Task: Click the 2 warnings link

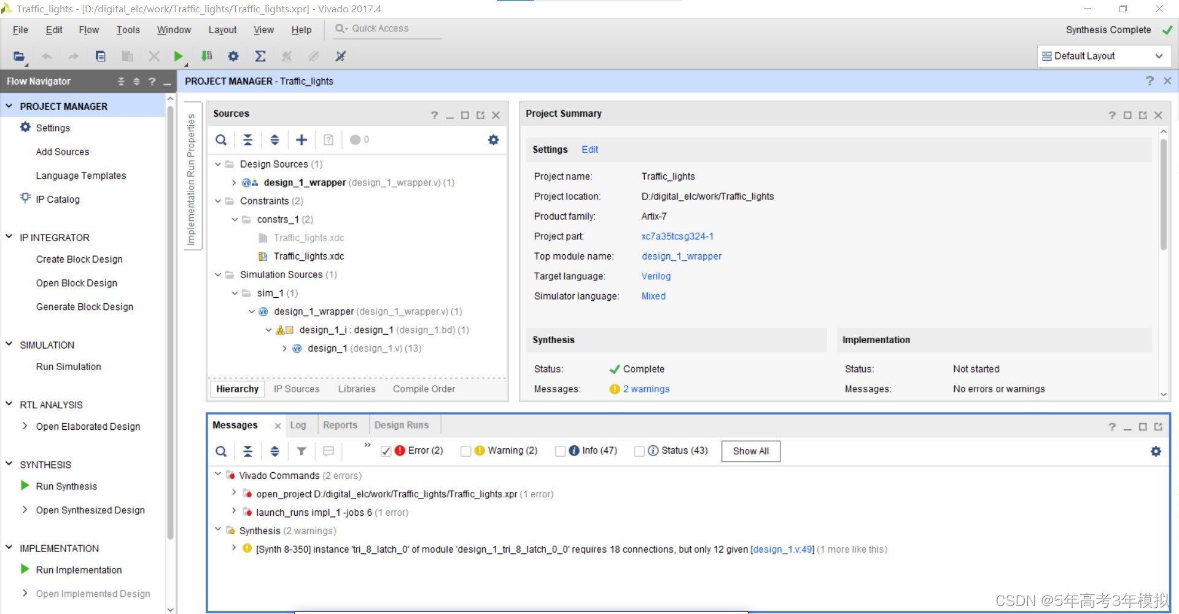Action: (x=647, y=389)
